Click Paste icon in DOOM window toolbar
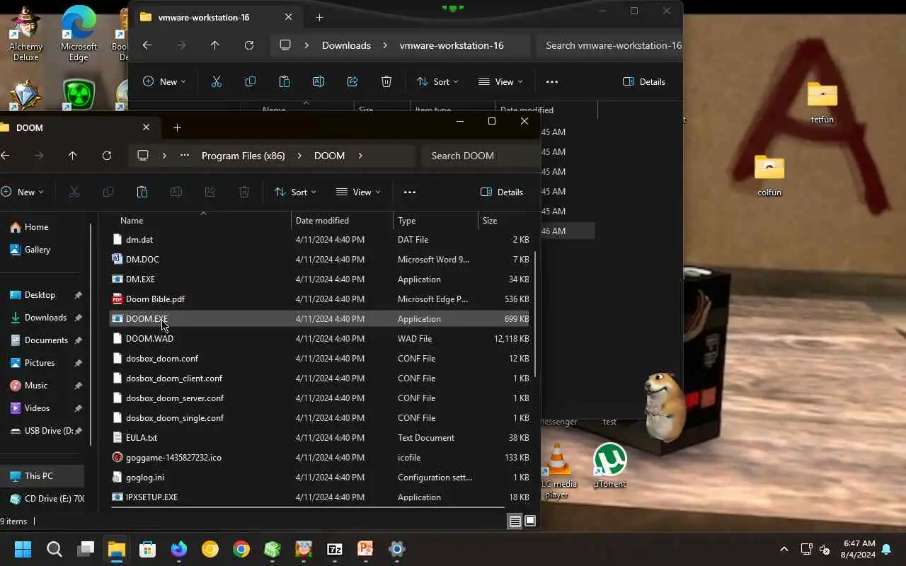The height and width of the screenshot is (566, 906). tap(142, 192)
